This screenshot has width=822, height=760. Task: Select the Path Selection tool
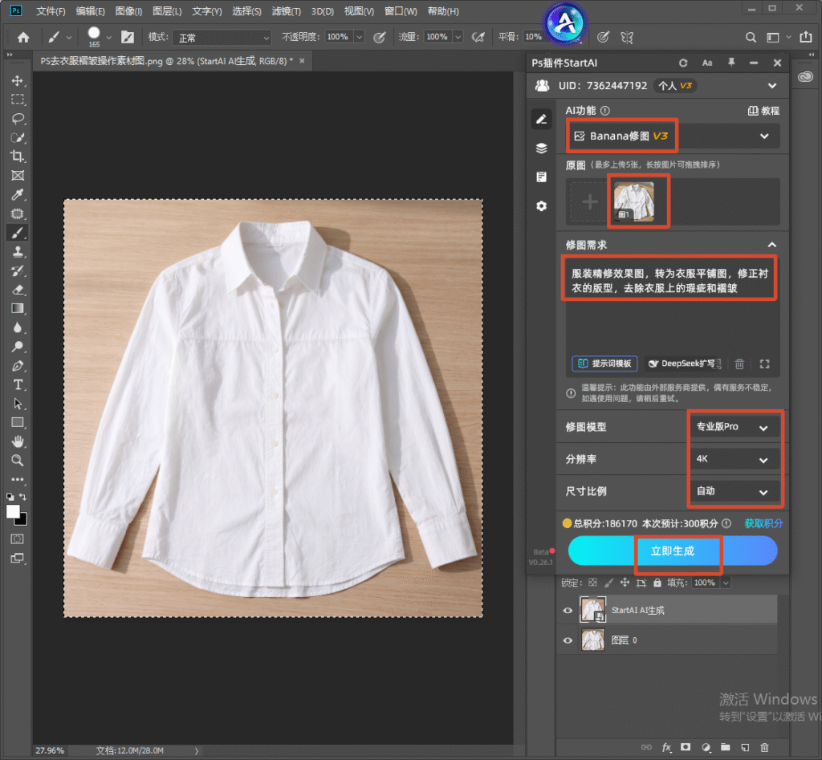[x=18, y=404]
